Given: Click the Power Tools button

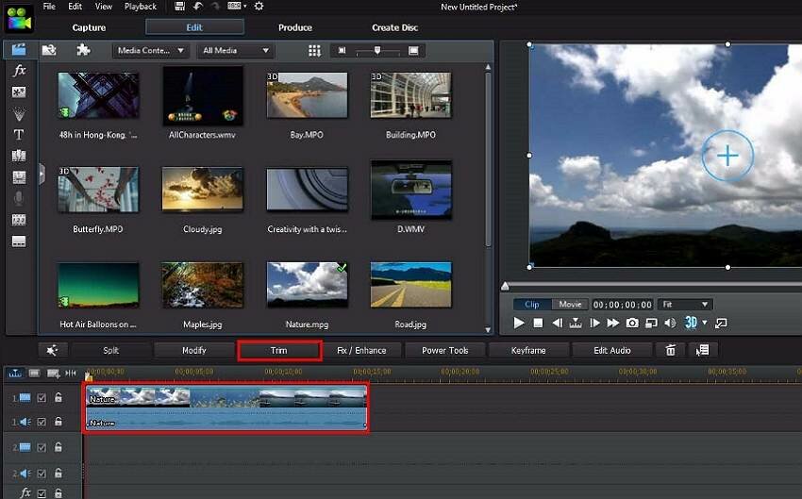Looking at the screenshot, I should (445, 350).
